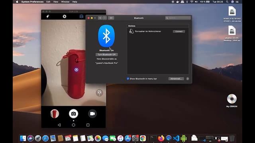Tap the Android home navigation button
The height and width of the screenshot is (143, 255).
(73, 125)
